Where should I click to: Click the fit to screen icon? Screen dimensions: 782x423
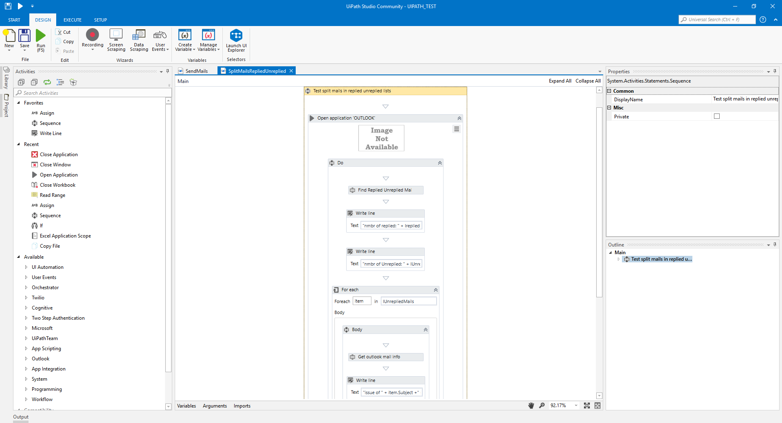click(587, 406)
